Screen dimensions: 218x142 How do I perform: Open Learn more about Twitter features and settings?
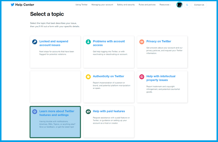(57, 113)
